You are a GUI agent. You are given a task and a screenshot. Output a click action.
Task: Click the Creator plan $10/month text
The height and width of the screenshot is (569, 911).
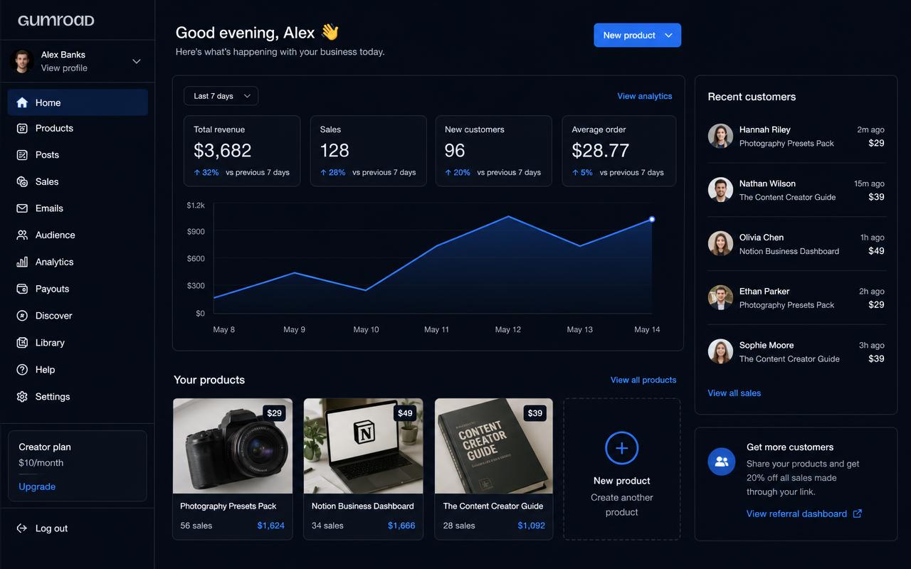pos(41,463)
